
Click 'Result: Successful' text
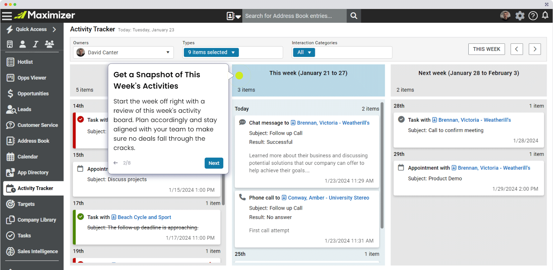pyautogui.click(x=271, y=142)
